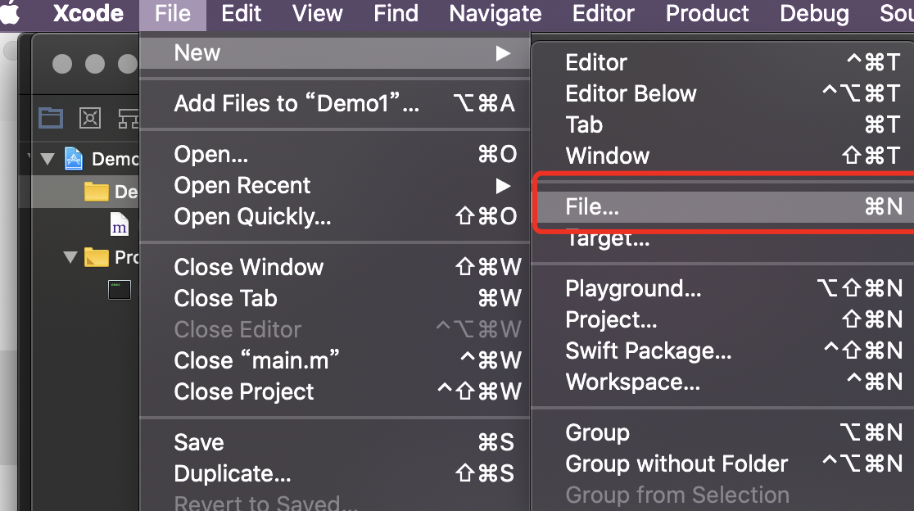This screenshot has height=511, width=914.
Task: Open the Product menu
Action: [x=707, y=13]
